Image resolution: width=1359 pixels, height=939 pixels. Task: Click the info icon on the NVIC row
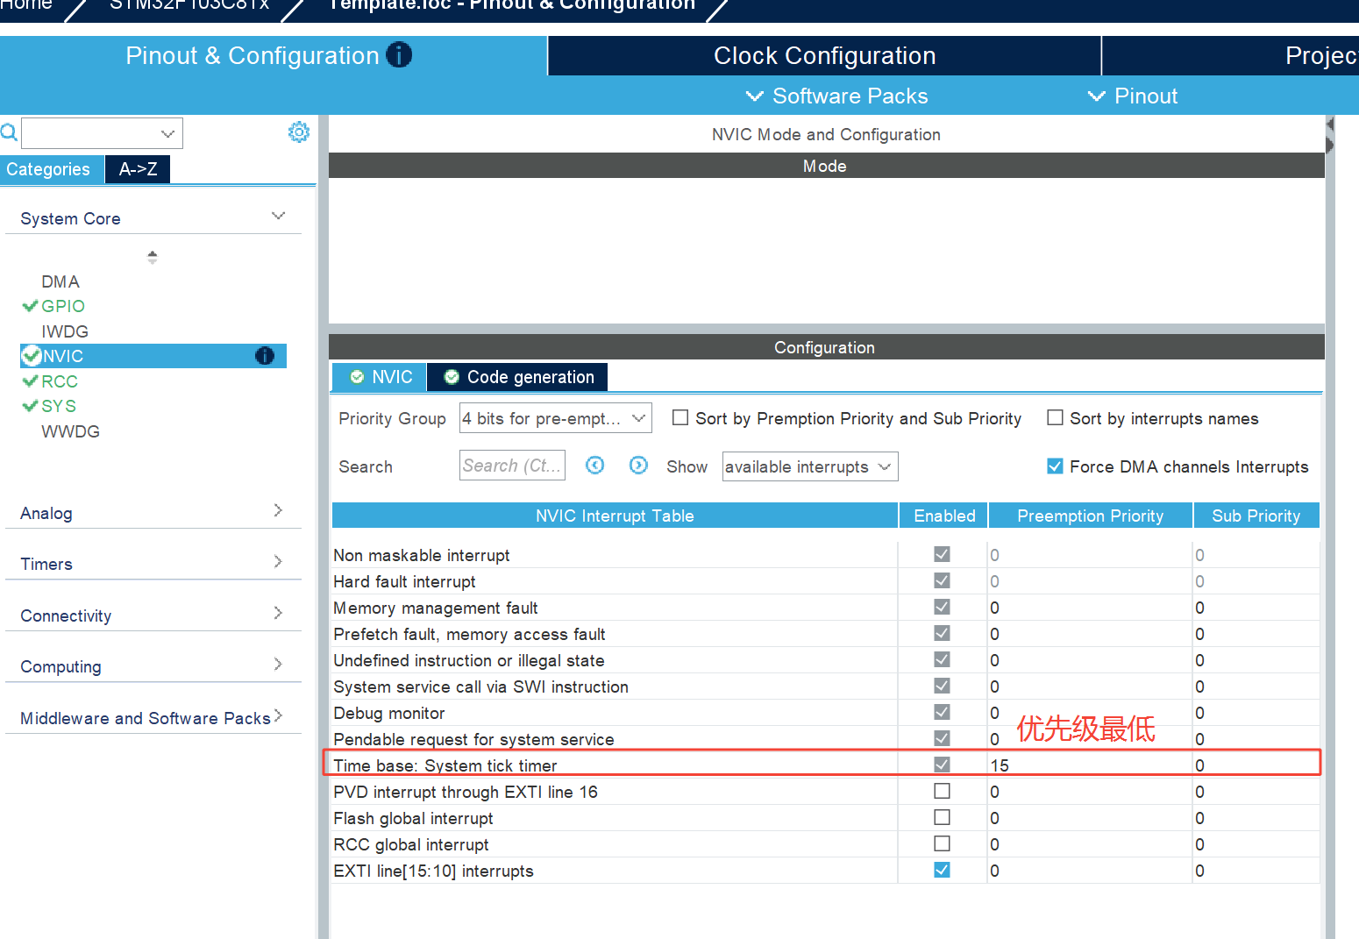pyautogui.click(x=265, y=356)
